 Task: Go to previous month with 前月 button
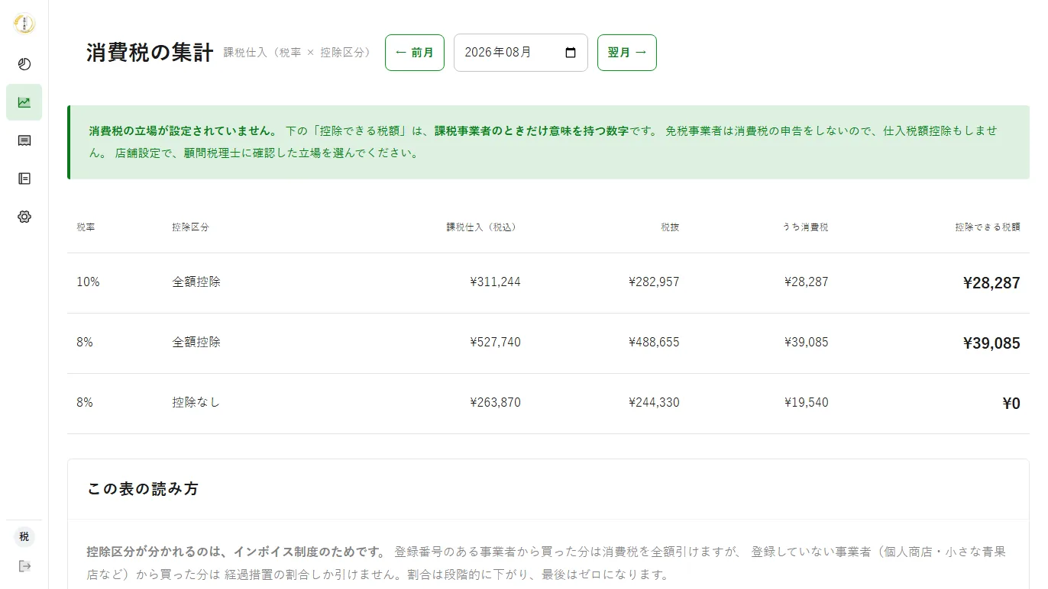415,53
